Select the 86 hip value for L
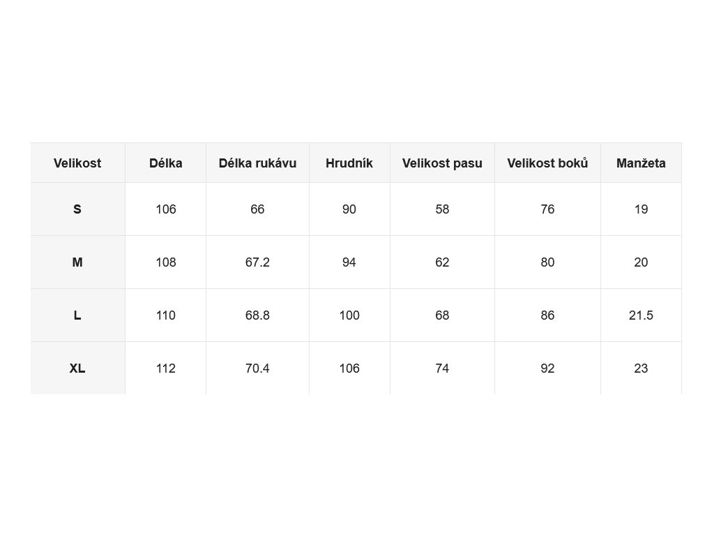The height and width of the screenshot is (536, 714). click(x=548, y=315)
